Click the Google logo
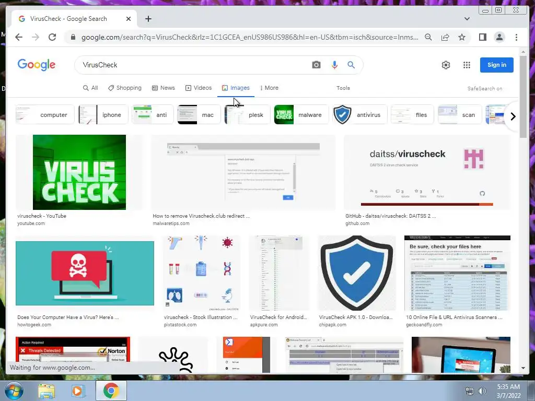The image size is (535, 401). [37, 64]
